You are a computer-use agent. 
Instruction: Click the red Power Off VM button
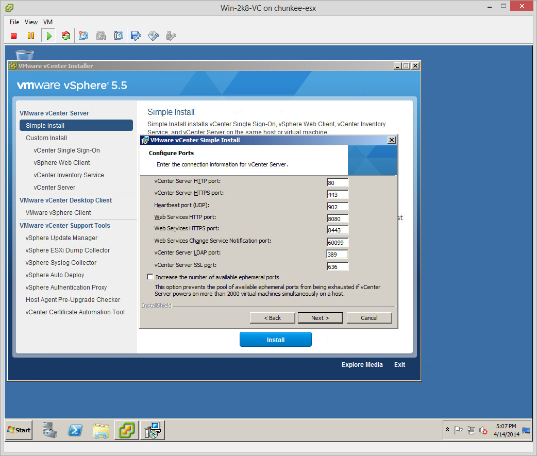coord(14,36)
